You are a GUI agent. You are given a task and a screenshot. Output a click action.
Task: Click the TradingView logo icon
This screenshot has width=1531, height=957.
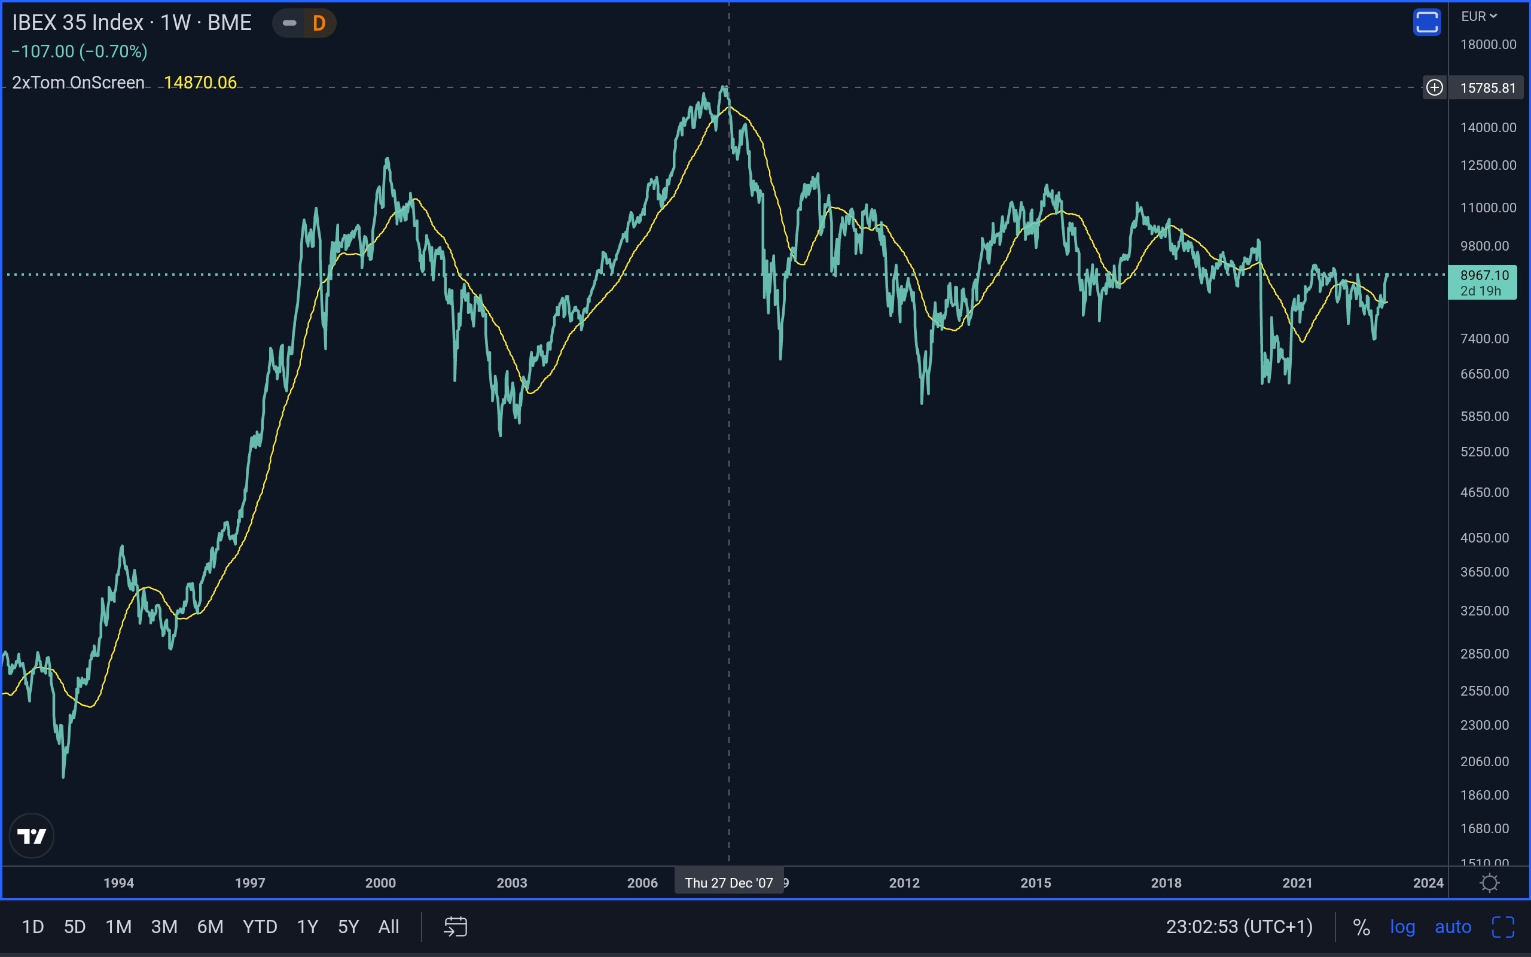click(32, 836)
